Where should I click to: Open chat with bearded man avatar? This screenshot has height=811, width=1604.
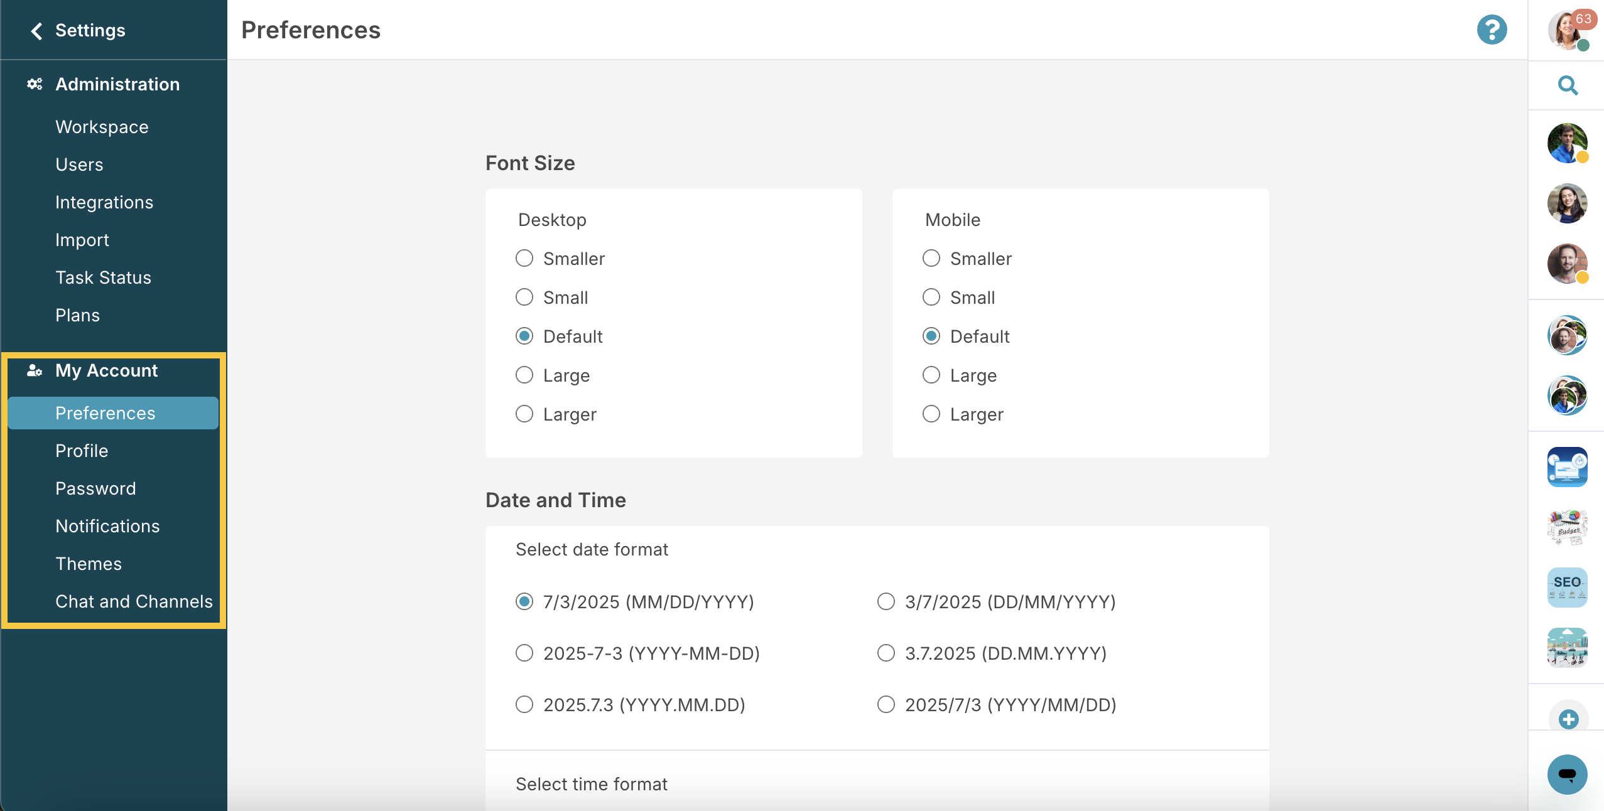pos(1568,264)
